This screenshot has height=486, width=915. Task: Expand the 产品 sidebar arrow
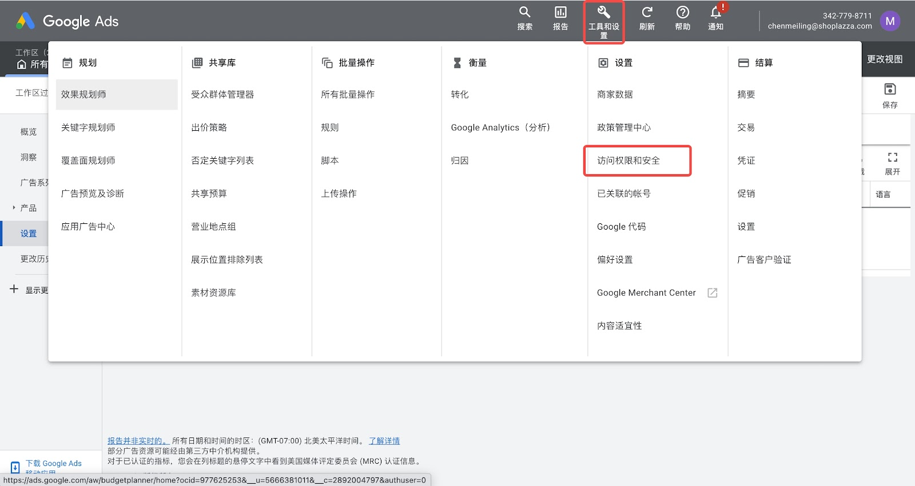14,208
